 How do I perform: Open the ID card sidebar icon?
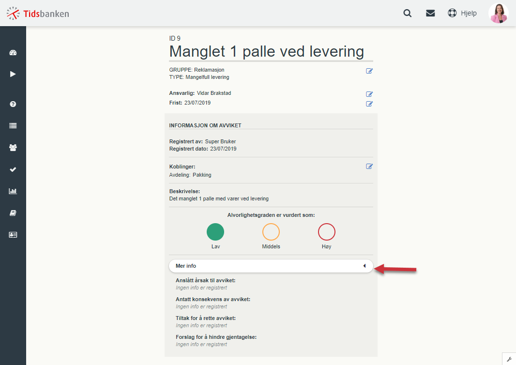click(x=13, y=235)
